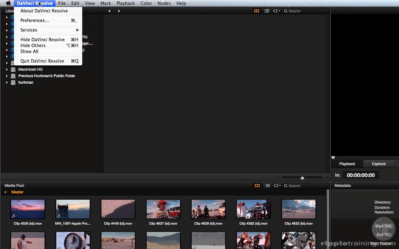Select Clip #526 (id).mov thumbnail
The image size is (399, 249).
coord(28,209)
